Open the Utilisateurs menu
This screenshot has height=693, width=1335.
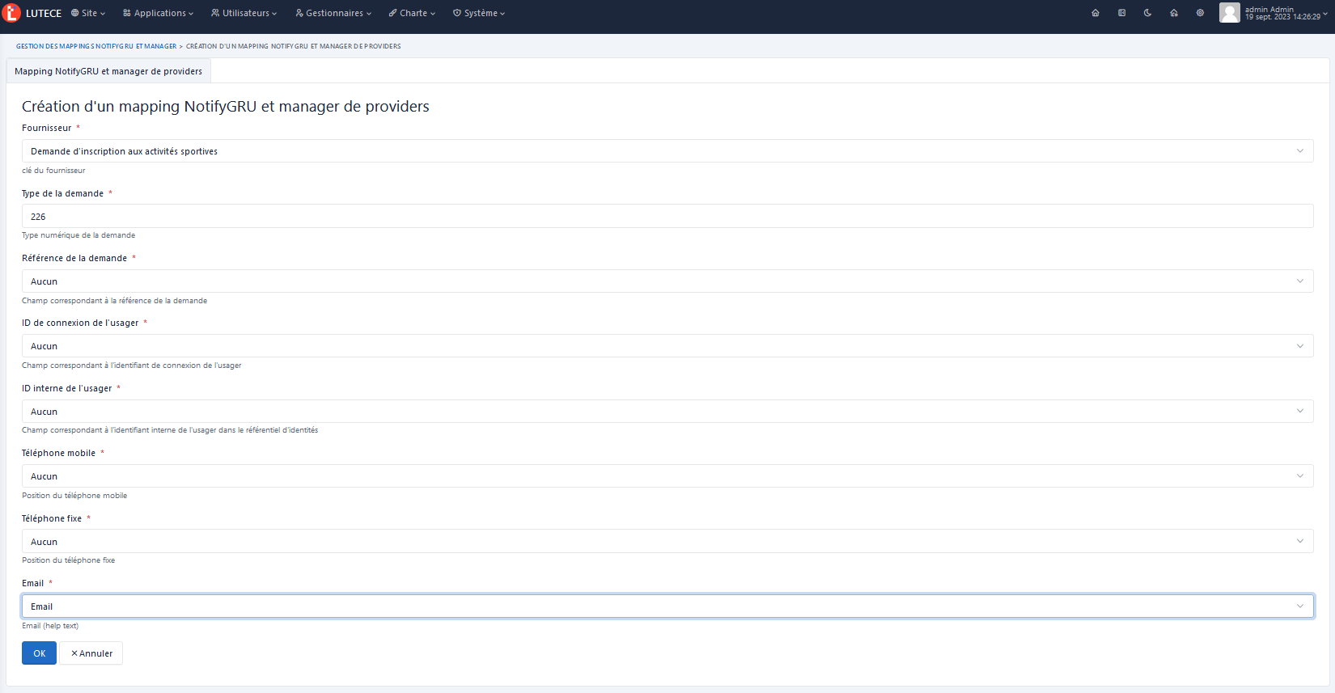pos(244,13)
